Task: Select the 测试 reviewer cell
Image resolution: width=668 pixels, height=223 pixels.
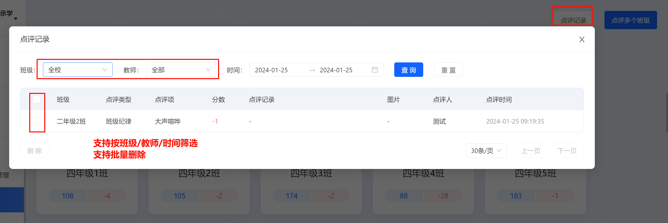Action: point(439,121)
